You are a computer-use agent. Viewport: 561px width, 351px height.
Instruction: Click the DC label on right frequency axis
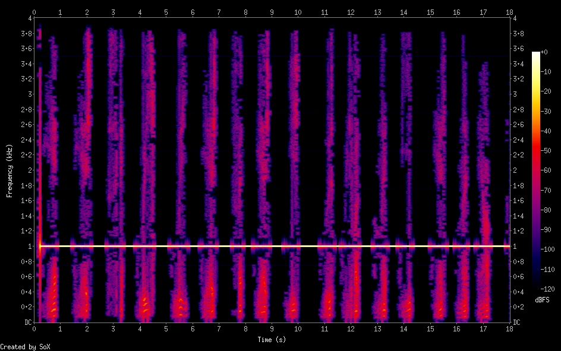coord(516,322)
